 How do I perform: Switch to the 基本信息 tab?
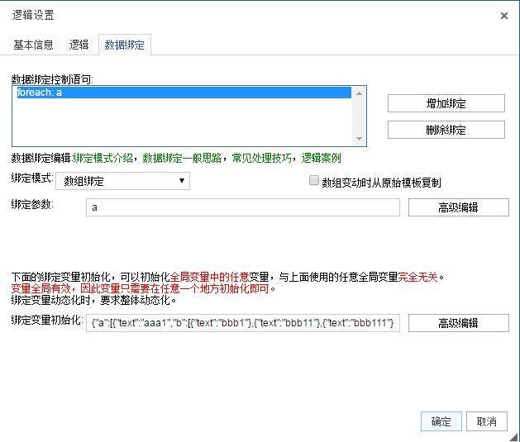(33, 45)
